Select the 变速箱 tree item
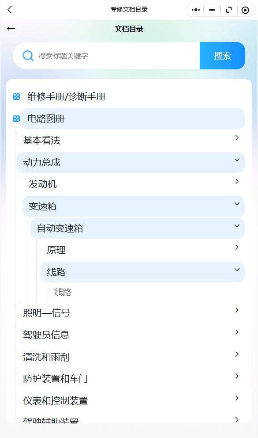Viewport: 258px width, 438px height. click(134, 206)
